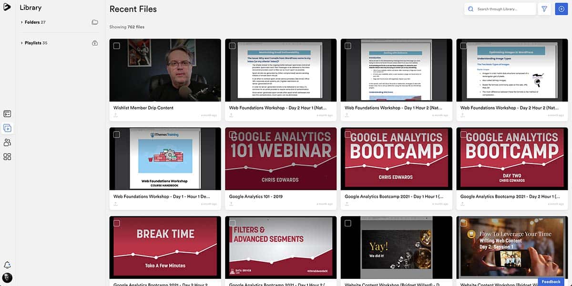
Task: Expand the Playlists tree chevron
Action: 22,43
